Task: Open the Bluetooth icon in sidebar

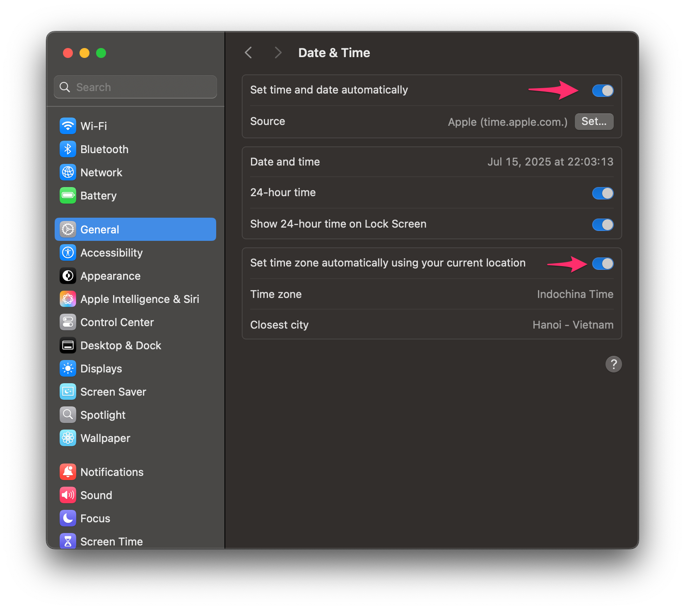Action: (x=68, y=149)
